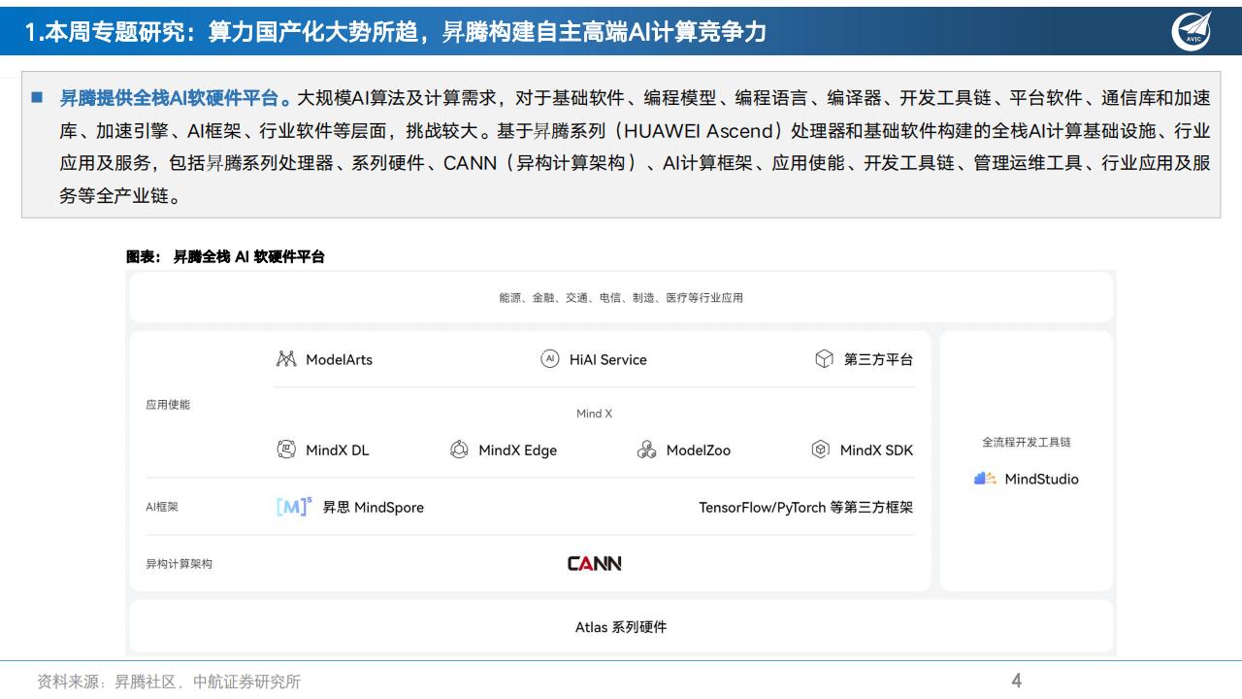This screenshot has width=1242, height=699.
Task: Click the ModelArts icon
Action: (x=286, y=359)
